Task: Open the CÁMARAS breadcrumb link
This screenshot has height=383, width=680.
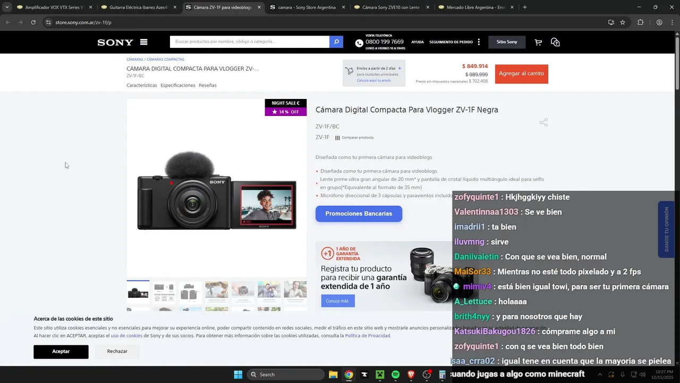Action: coord(134,60)
